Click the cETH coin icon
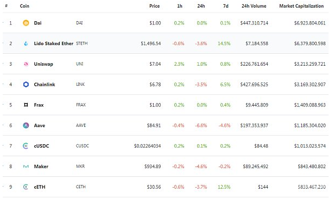The width and height of the screenshot is (334, 198). tap(26, 187)
